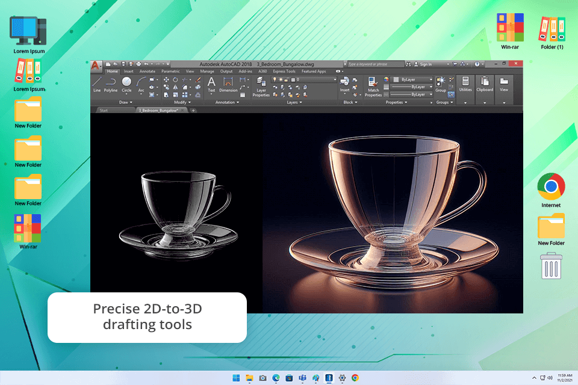Insert a Table from Annotation panel

(243, 94)
